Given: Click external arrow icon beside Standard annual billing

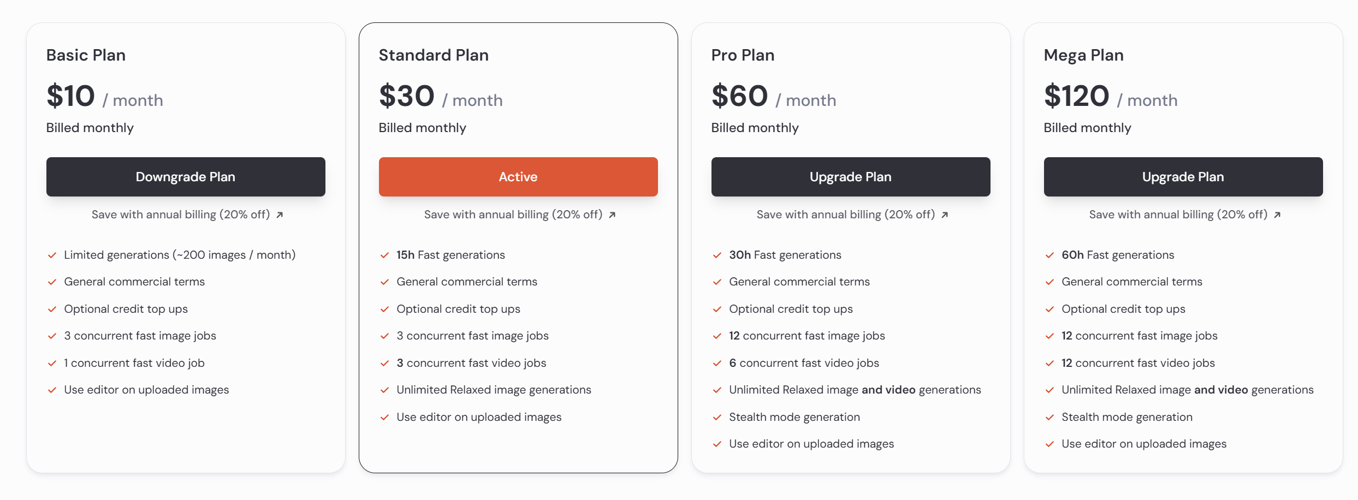Looking at the screenshot, I should coord(612,215).
